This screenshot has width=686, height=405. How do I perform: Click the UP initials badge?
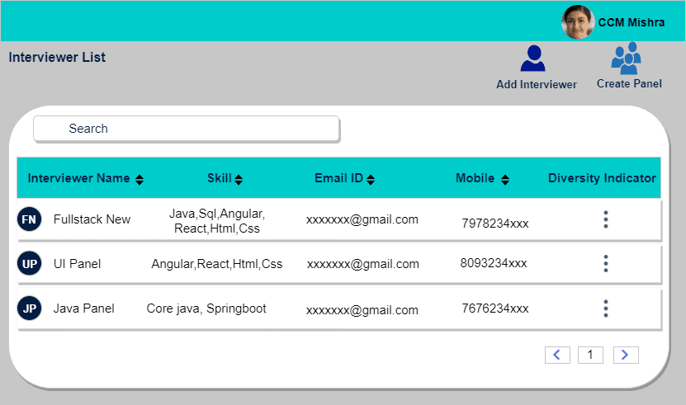click(30, 264)
